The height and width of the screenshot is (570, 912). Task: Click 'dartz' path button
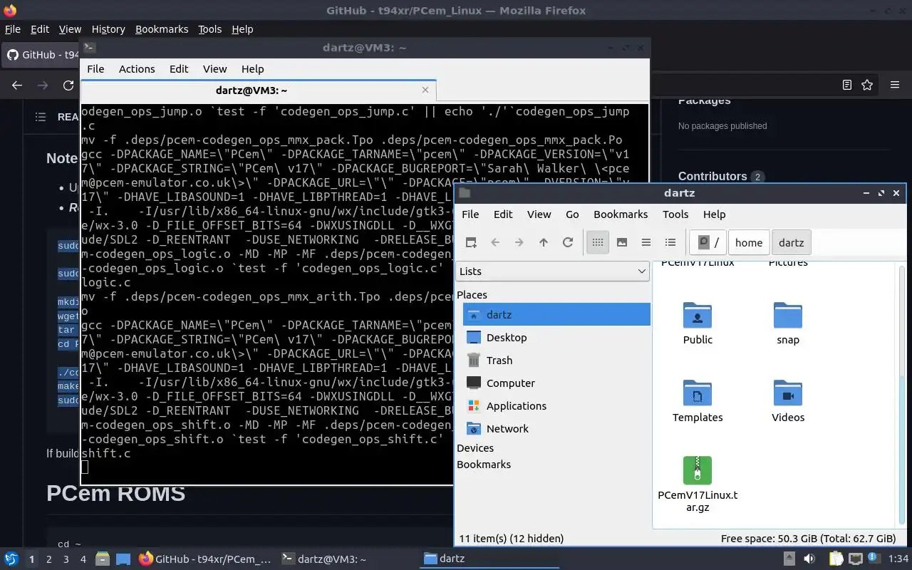click(791, 242)
